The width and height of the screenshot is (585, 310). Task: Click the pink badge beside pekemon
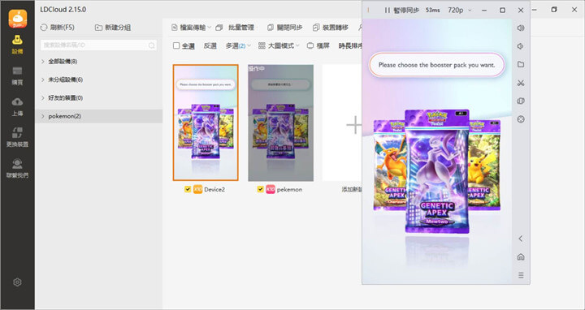[x=271, y=189]
